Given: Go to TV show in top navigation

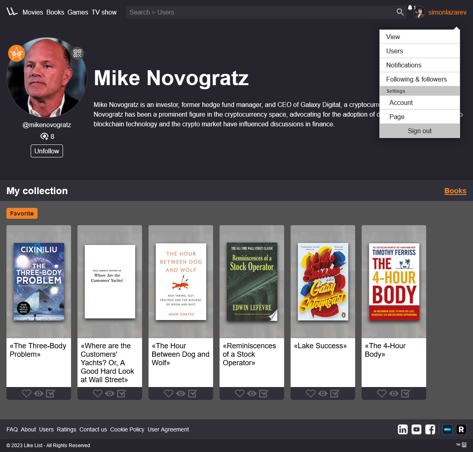Looking at the screenshot, I should pyautogui.click(x=104, y=13).
